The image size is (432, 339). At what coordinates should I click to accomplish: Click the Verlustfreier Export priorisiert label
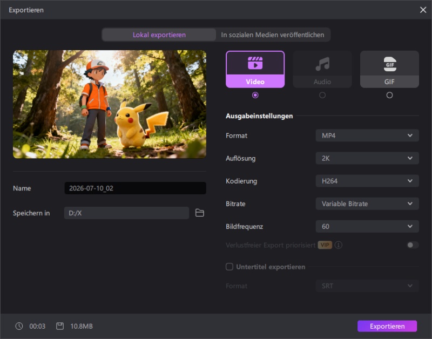coord(271,245)
